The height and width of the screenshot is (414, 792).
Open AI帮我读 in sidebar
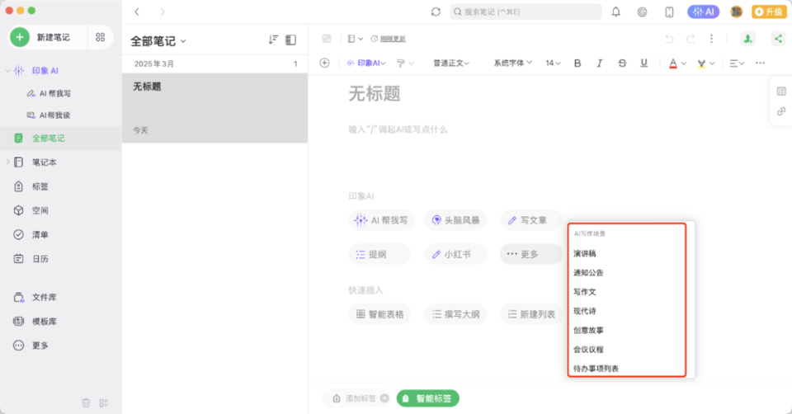click(49, 115)
